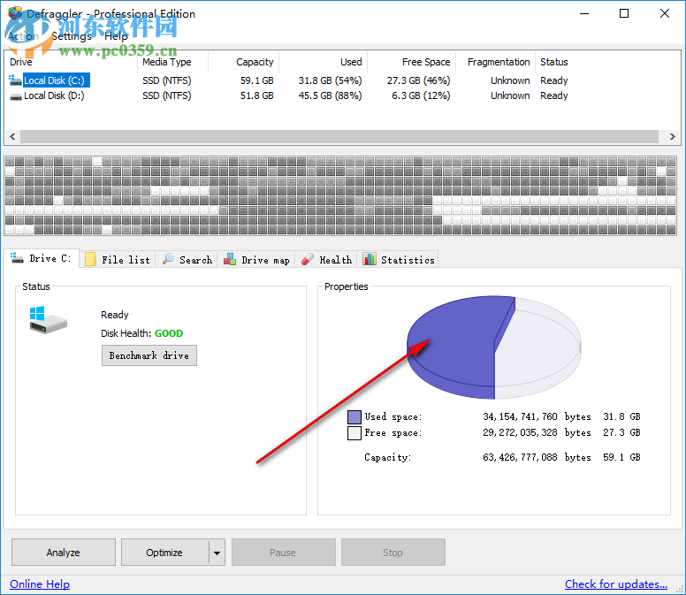Viewport: 686px width, 595px height.
Task: Select Local Disk (D:) drive row
Action: pyautogui.click(x=289, y=95)
